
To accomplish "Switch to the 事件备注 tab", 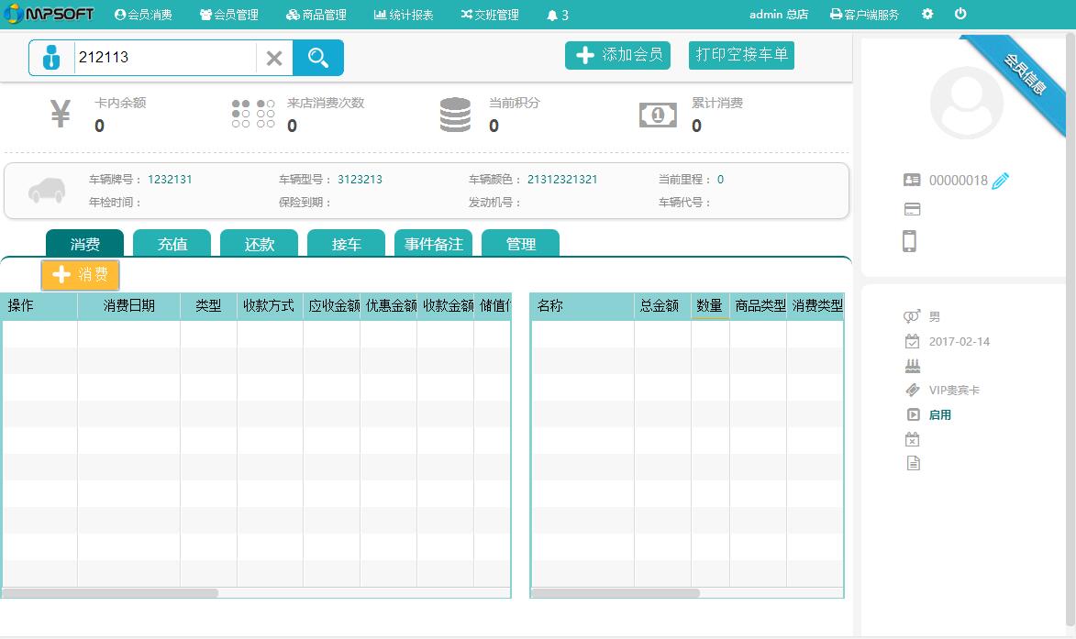I will pyautogui.click(x=433, y=244).
